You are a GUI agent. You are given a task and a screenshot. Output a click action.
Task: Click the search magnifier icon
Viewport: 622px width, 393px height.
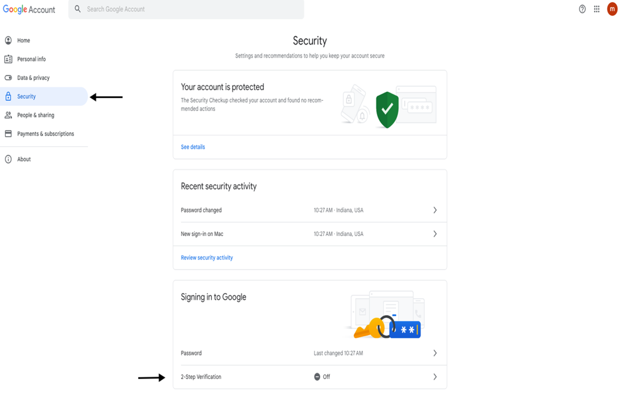pos(77,9)
